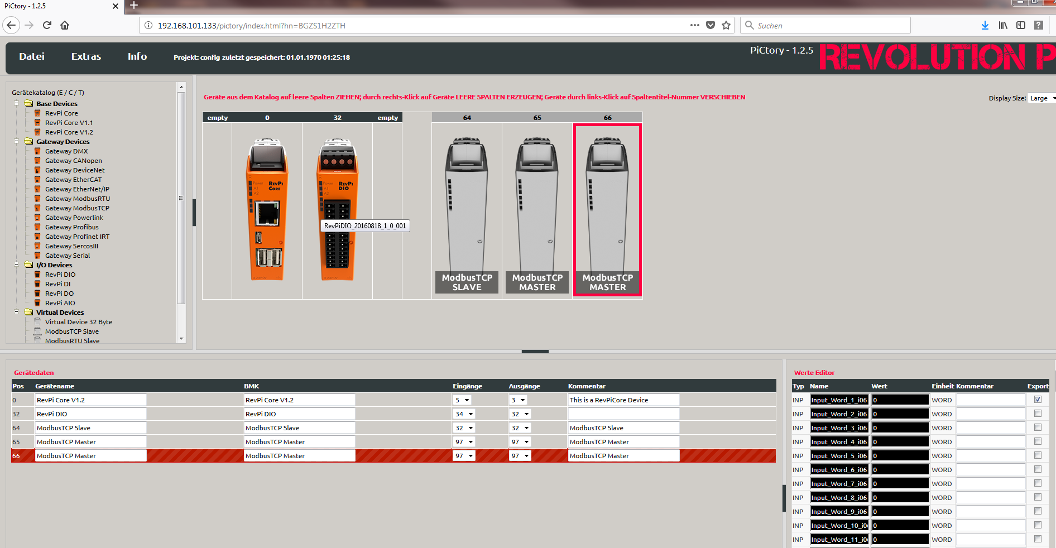Select RevPi DI in the catalog
The height and width of the screenshot is (548, 1056).
click(58, 284)
